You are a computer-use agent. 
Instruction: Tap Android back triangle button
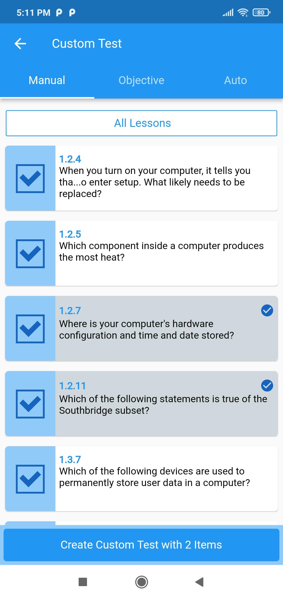pos(199,582)
